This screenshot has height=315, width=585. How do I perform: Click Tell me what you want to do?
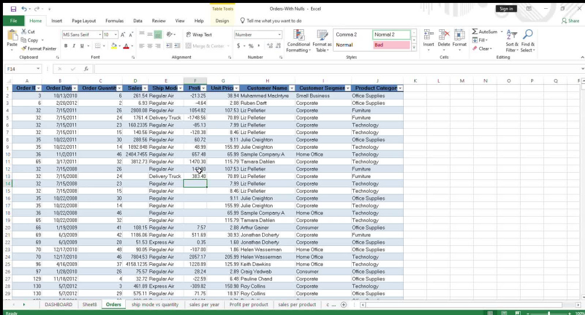[271, 21]
